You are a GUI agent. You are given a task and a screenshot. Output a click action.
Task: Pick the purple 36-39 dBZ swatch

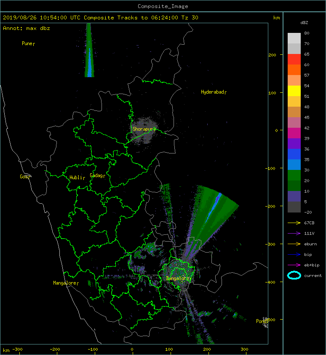(294, 143)
